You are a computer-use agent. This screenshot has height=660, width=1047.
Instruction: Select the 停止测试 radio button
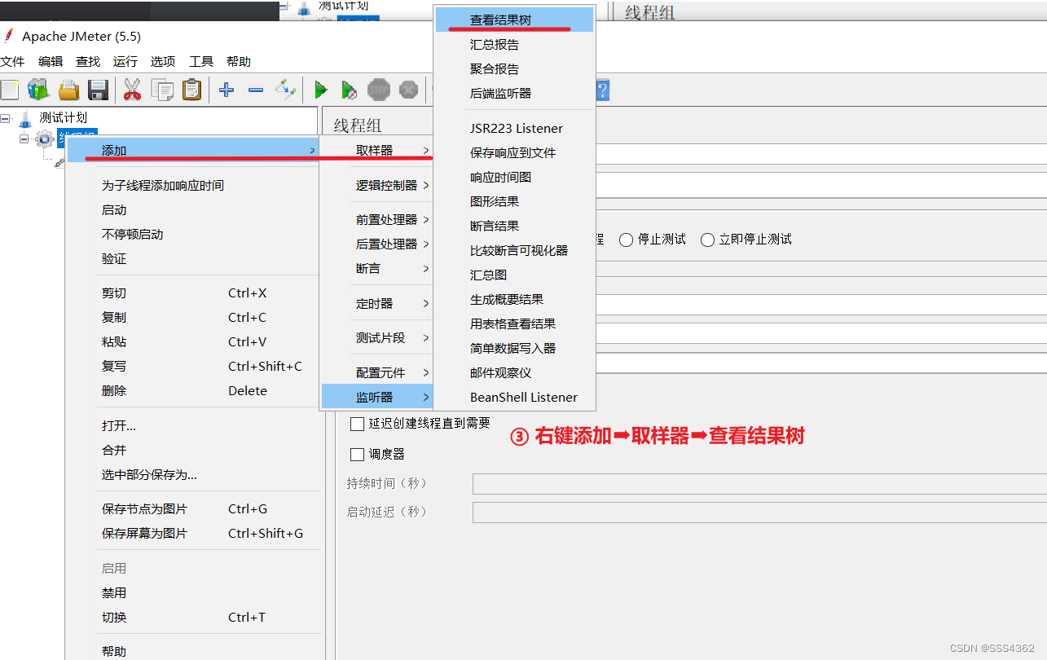pyautogui.click(x=627, y=240)
